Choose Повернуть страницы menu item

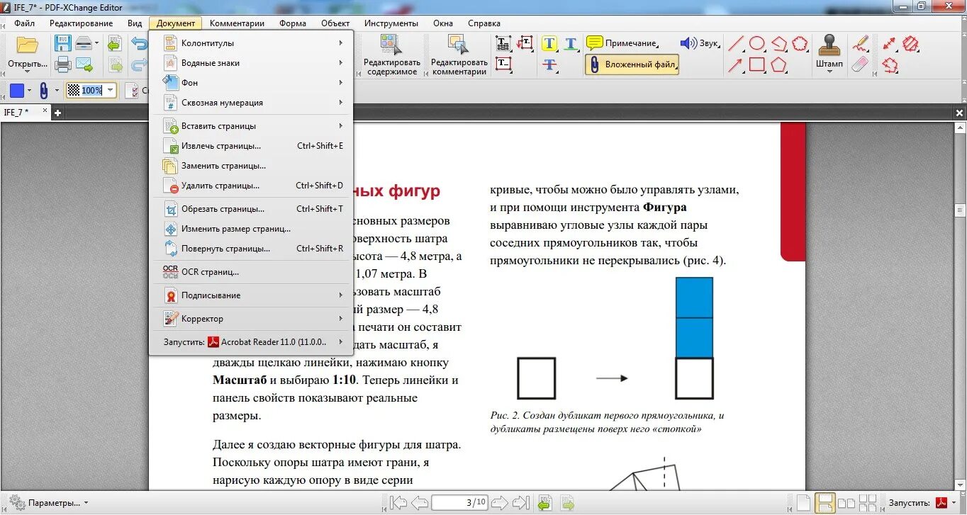coord(251,249)
